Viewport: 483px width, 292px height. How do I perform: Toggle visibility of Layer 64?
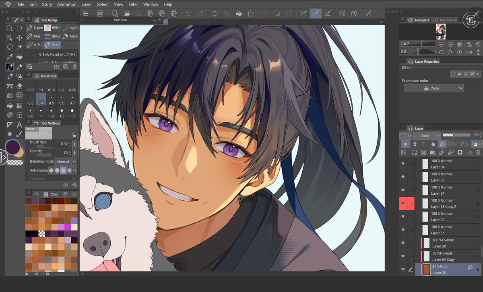[403, 164]
